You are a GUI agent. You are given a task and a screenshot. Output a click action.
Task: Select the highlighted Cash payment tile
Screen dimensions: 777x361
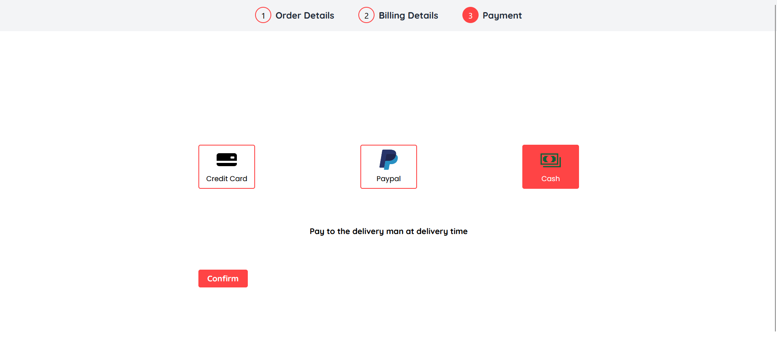click(551, 167)
